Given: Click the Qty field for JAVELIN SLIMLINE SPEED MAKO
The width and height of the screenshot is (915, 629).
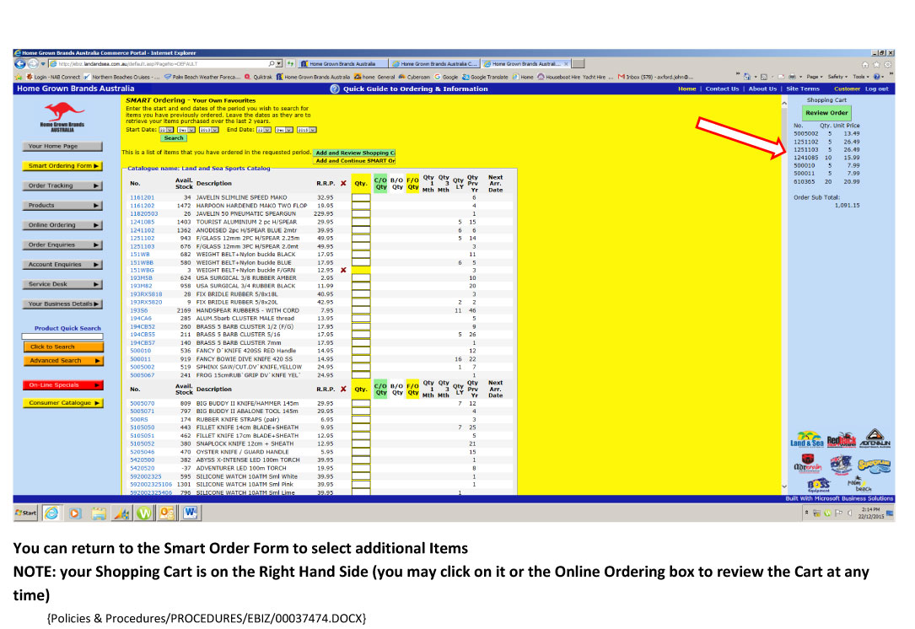Looking at the screenshot, I should point(361,197).
